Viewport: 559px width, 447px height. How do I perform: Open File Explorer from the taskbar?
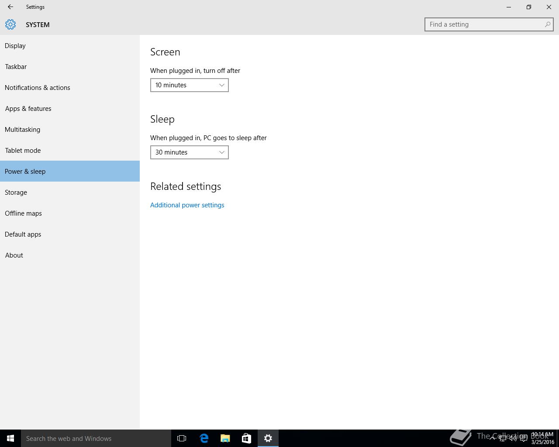click(225, 438)
